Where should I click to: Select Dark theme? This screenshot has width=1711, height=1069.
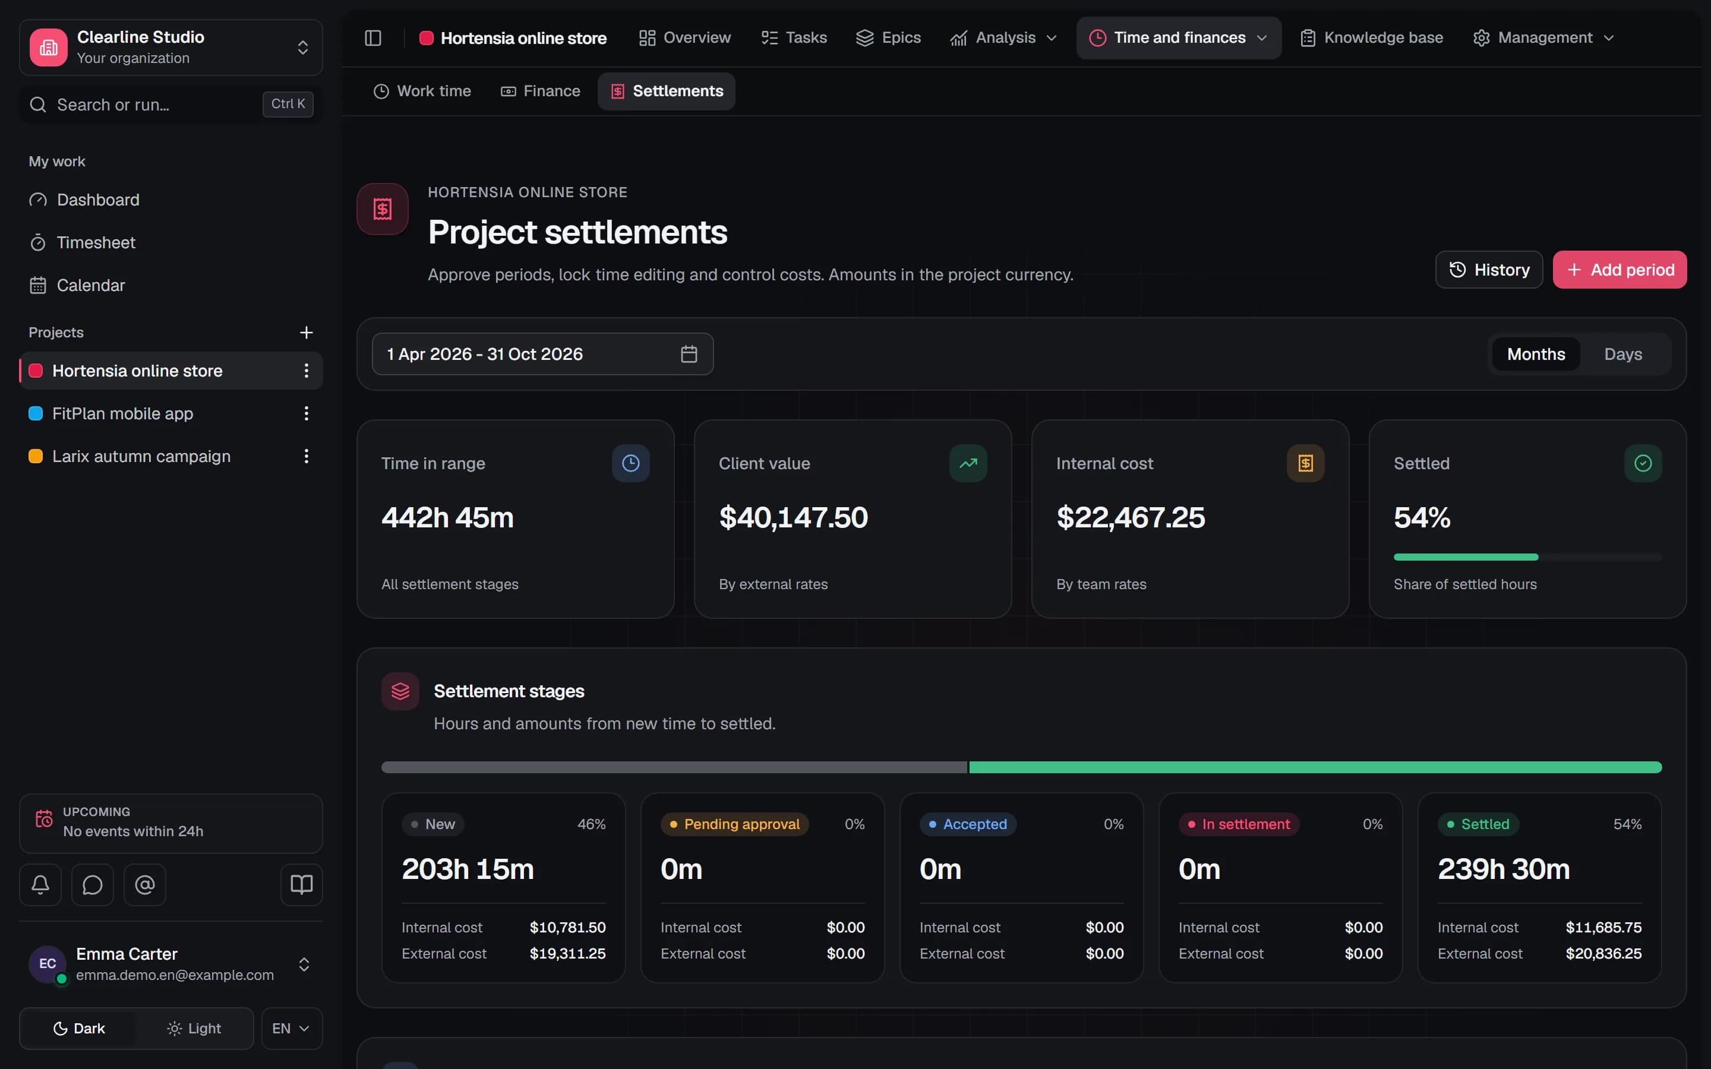point(79,1028)
